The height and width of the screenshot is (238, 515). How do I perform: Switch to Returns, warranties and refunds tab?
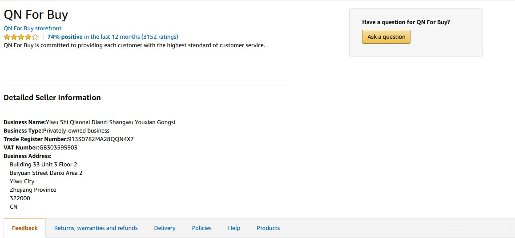[x=96, y=228]
